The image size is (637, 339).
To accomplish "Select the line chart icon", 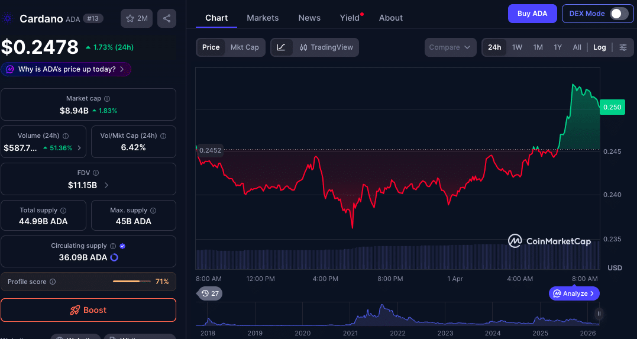I will (281, 47).
